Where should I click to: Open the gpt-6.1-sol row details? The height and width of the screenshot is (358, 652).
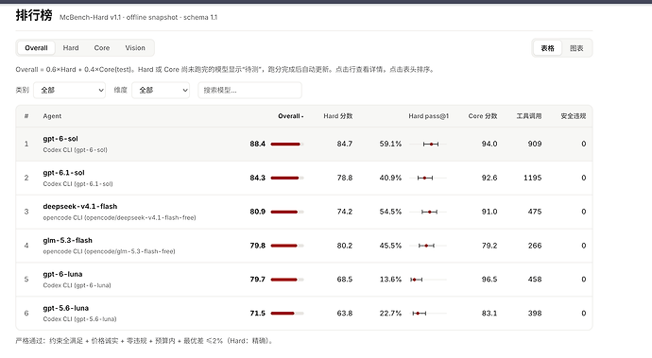(304, 178)
